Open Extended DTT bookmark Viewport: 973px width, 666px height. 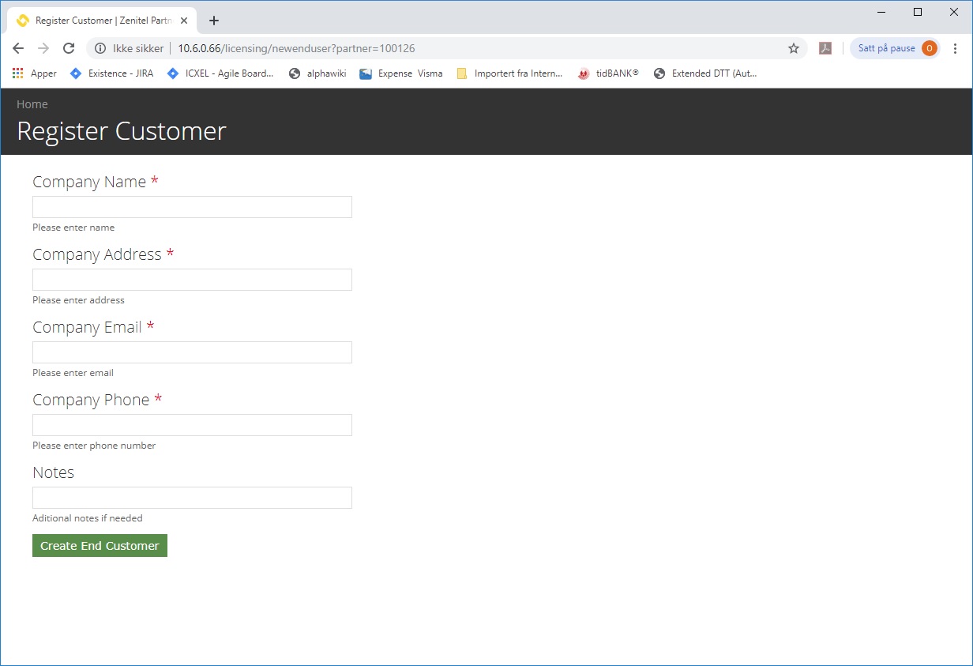(x=705, y=73)
